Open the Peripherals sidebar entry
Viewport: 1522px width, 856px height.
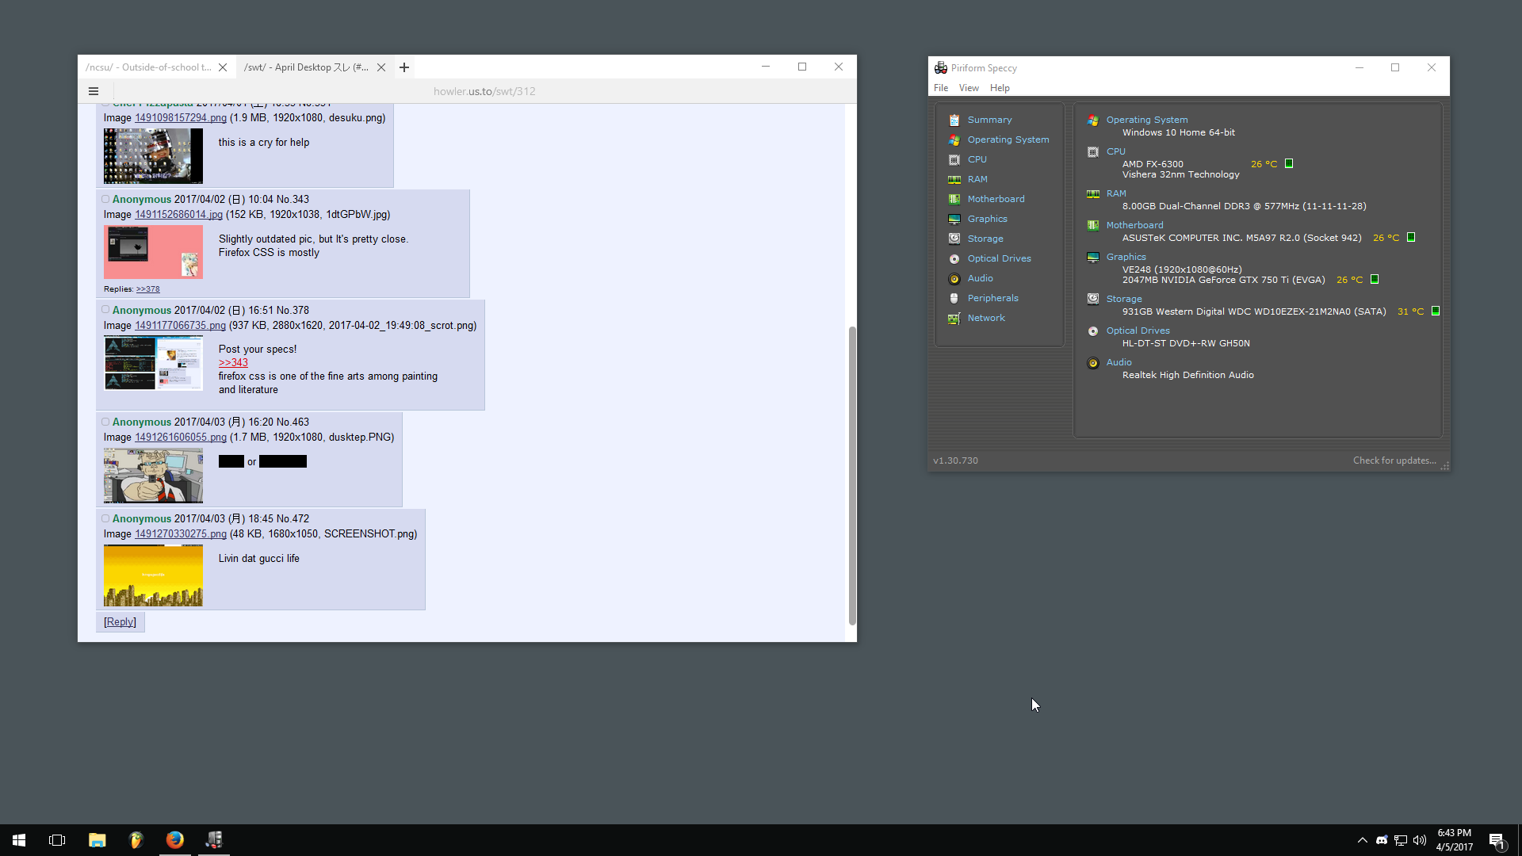click(992, 298)
